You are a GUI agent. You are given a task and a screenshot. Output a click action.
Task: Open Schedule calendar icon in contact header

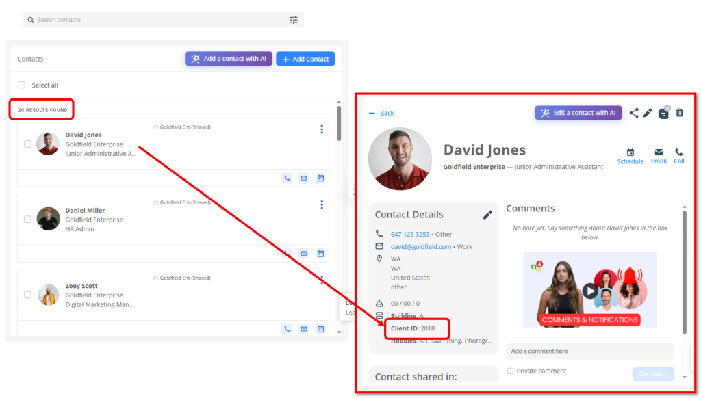click(630, 152)
